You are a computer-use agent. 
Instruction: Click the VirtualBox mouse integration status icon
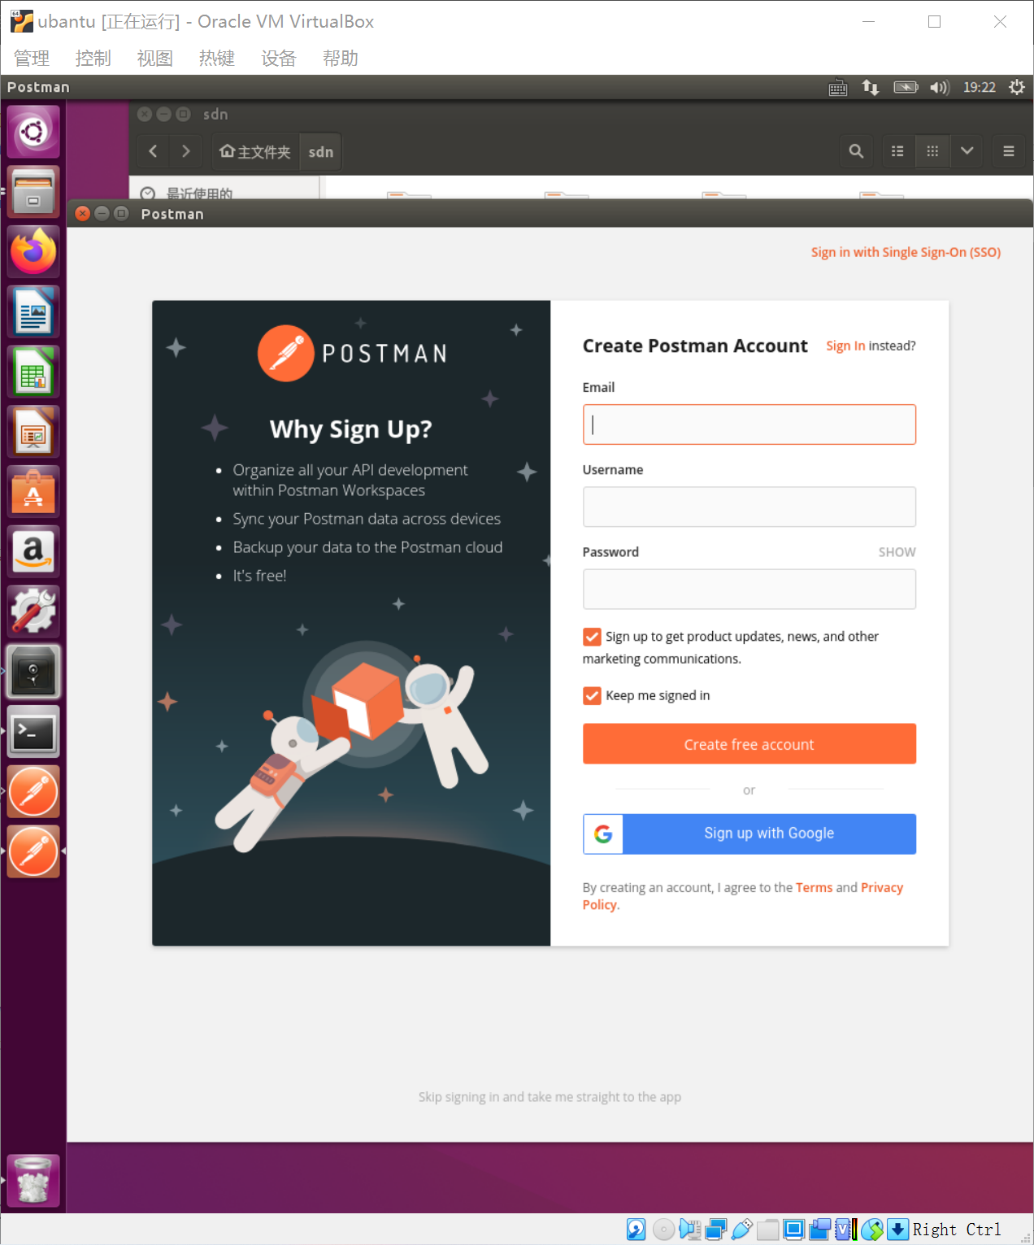(x=872, y=1230)
